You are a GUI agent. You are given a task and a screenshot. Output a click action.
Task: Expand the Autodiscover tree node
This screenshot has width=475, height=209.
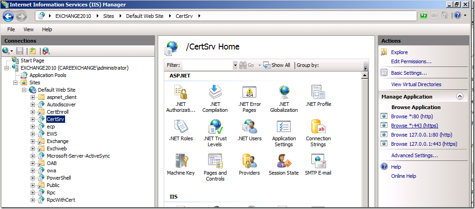click(33, 104)
